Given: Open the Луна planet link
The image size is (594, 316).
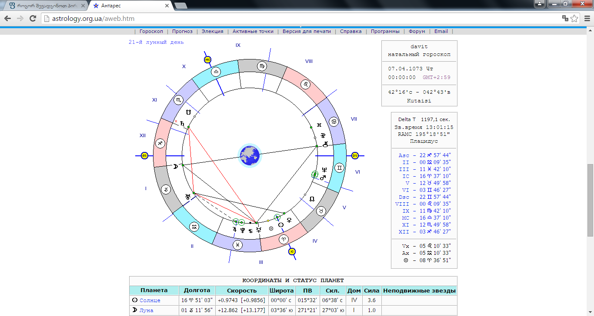Looking at the screenshot, I should (147, 310).
